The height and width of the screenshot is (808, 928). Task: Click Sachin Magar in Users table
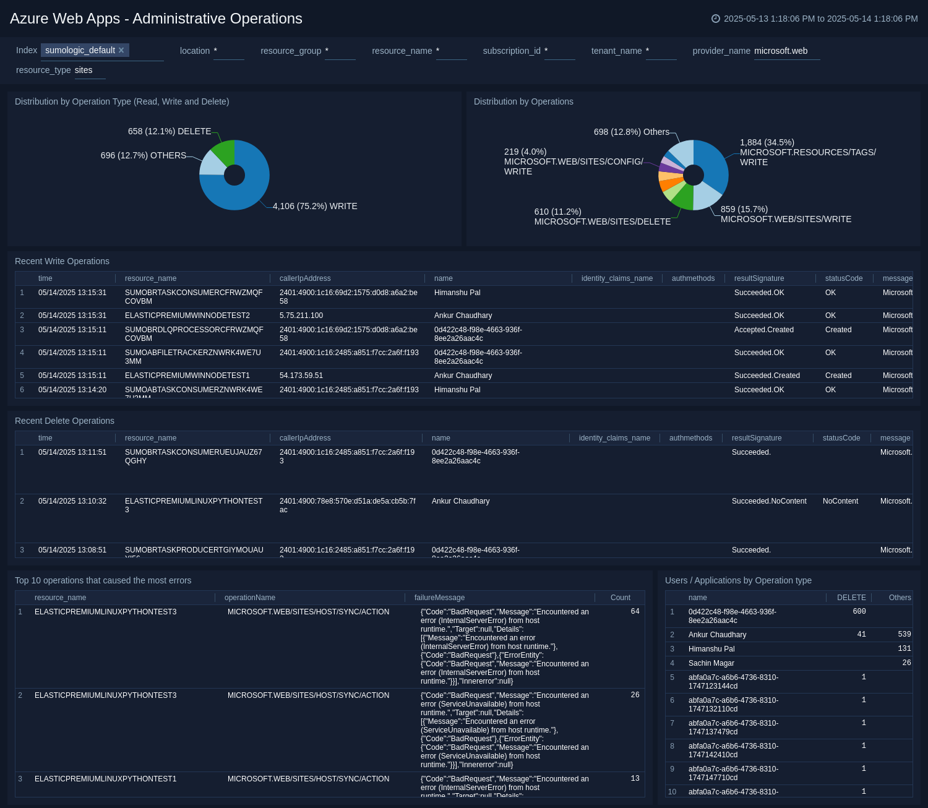[x=711, y=663]
